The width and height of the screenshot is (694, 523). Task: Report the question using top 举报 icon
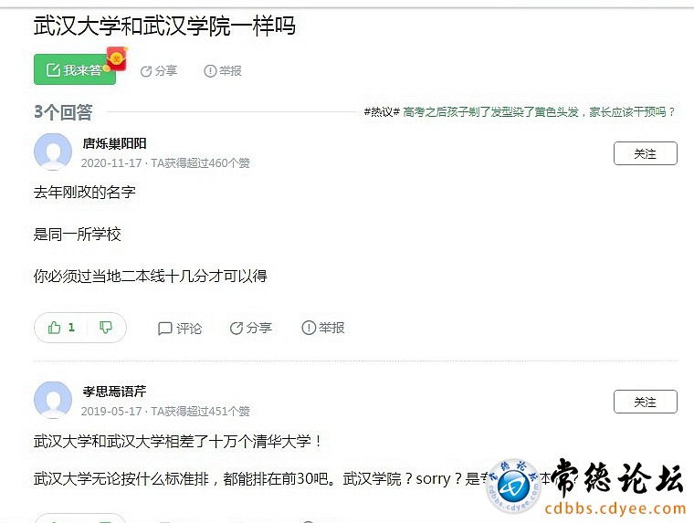point(223,71)
